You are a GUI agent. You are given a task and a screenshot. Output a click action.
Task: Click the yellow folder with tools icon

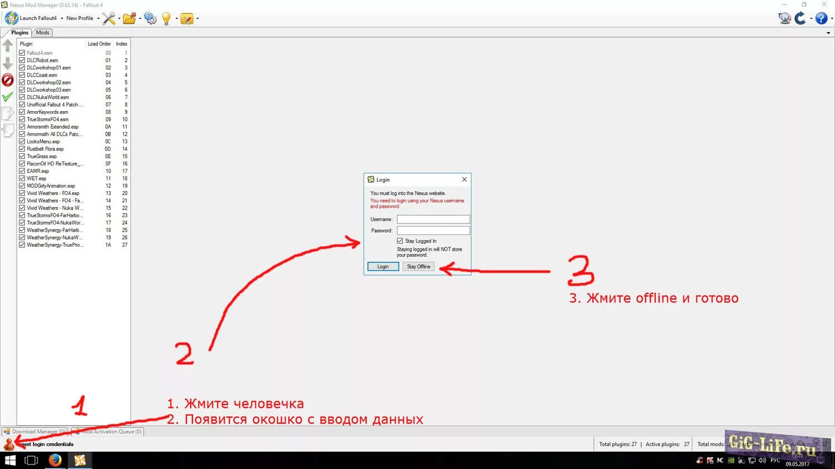[x=187, y=19]
